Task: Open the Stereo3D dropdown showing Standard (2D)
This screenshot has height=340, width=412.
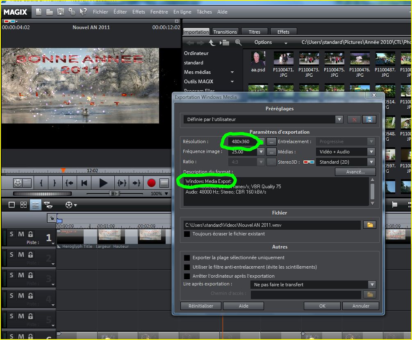Action: coord(371,162)
